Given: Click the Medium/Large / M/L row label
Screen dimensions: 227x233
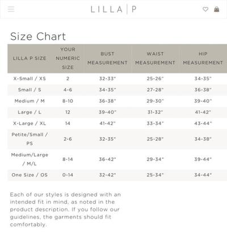Looking at the screenshot, I should 30,160.
